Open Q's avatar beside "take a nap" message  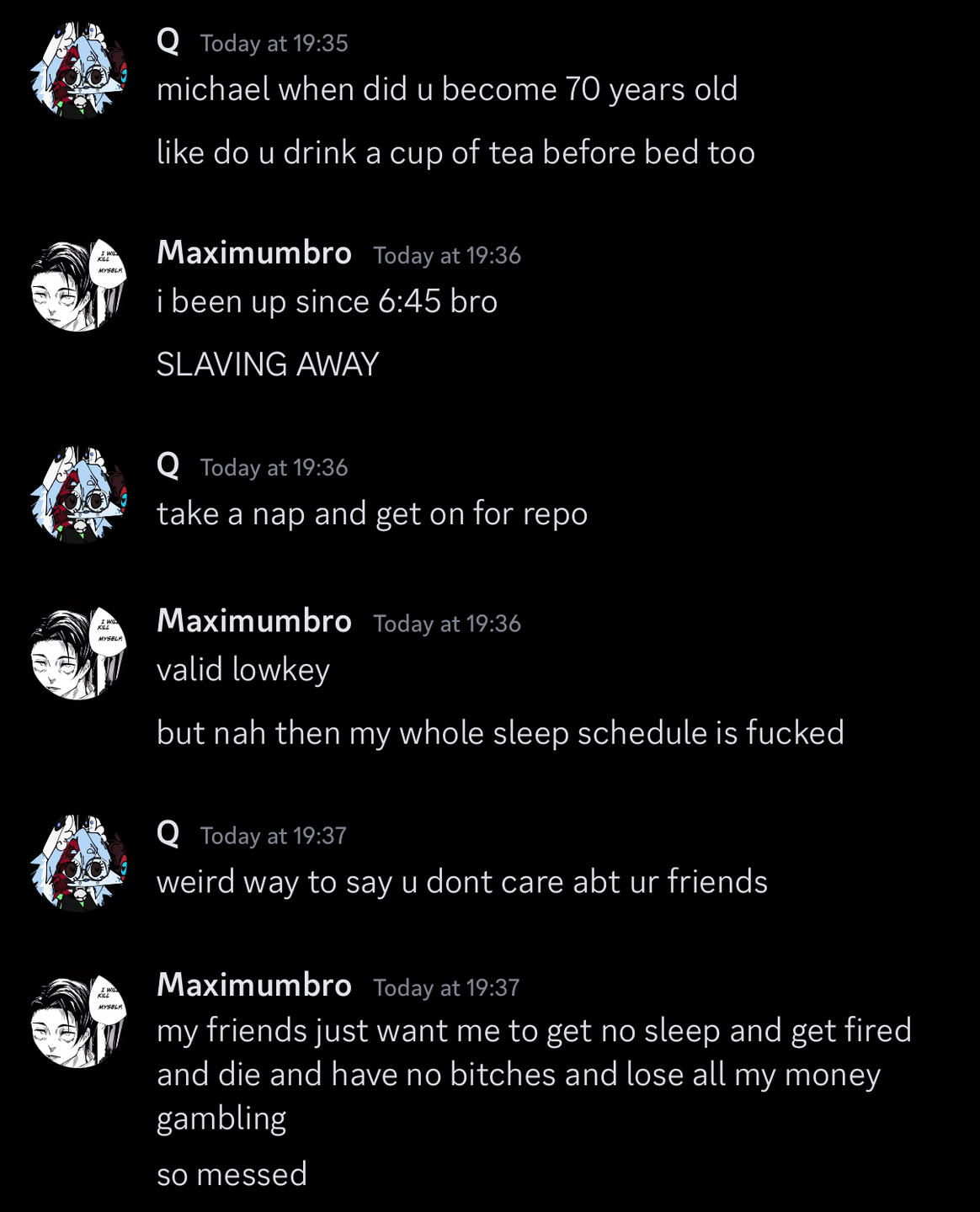pos(78,495)
